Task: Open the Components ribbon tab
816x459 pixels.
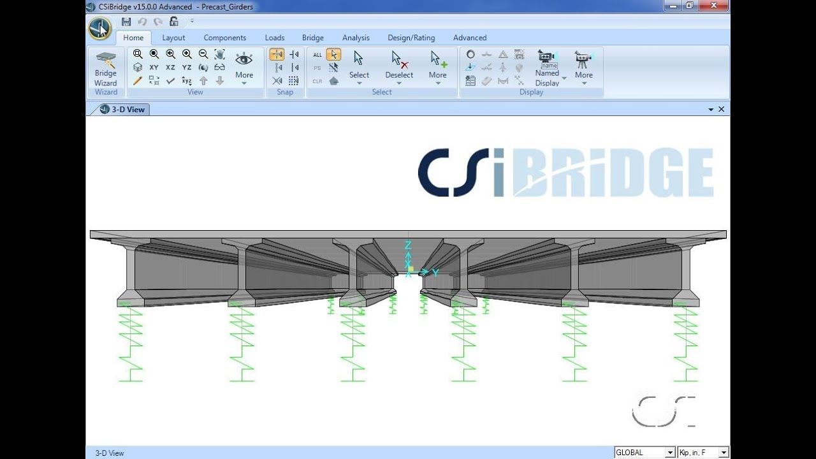Action: tap(225, 38)
